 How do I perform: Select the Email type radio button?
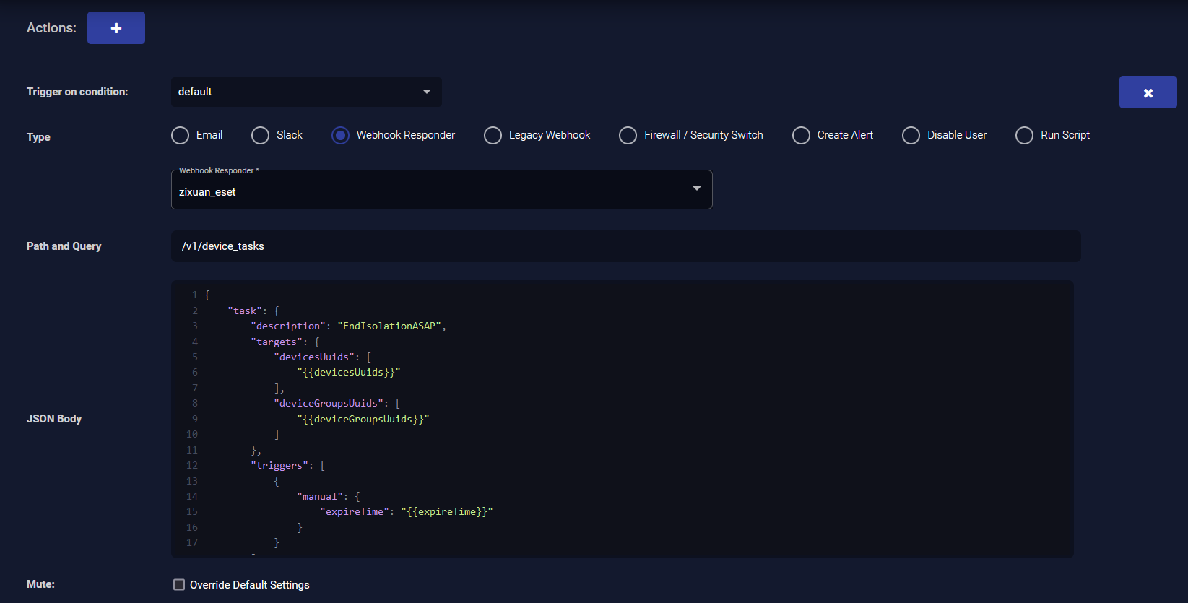[x=180, y=136]
